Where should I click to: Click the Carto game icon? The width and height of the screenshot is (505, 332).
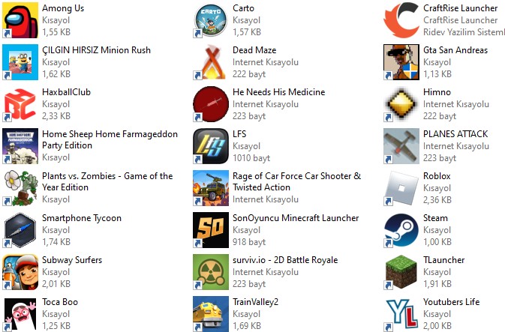pos(211,20)
